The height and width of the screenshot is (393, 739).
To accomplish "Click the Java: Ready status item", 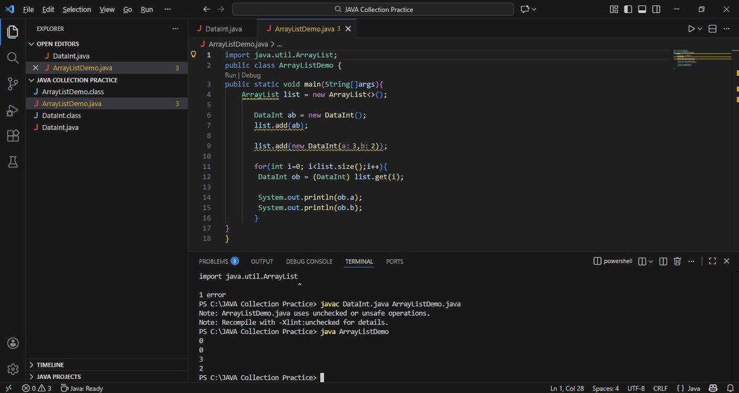I will tap(81, 388).
